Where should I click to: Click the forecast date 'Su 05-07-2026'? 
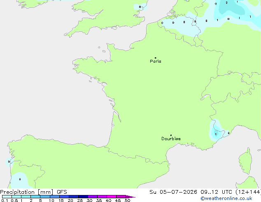pos(173,192)
